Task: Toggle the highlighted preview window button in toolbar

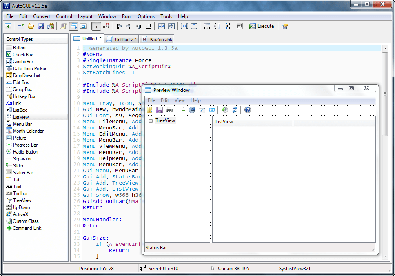Action: [73, 26]
